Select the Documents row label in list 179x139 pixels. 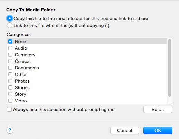(27, 68)
